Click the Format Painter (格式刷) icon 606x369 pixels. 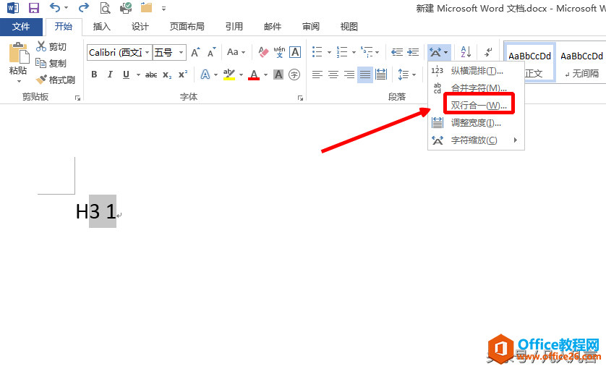pos(41,80)
